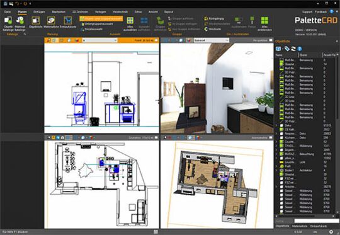The image size is (340, 235).
Task: Toggle the checkbox of the Deko row
Action: click(x=281, y=125)
